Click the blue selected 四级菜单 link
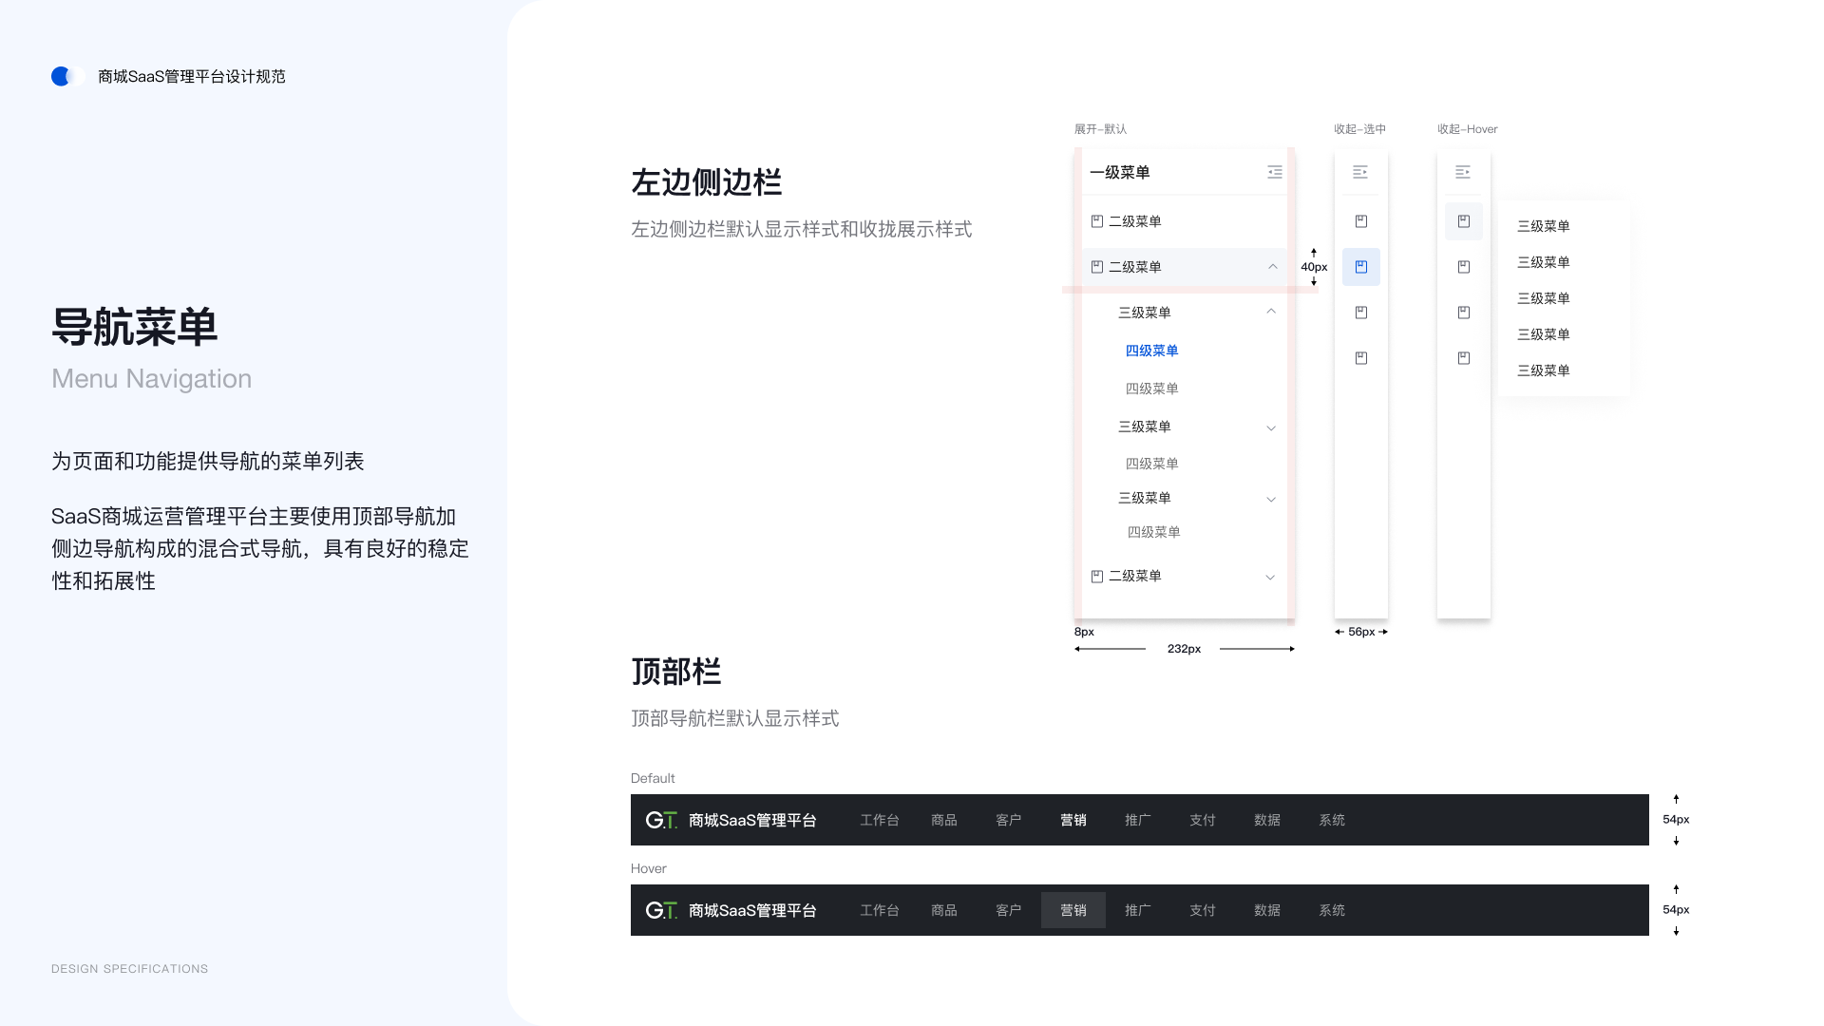Image resolution: width=1824 pixels, height=1026 pixels. click(x=1151, y=351)
